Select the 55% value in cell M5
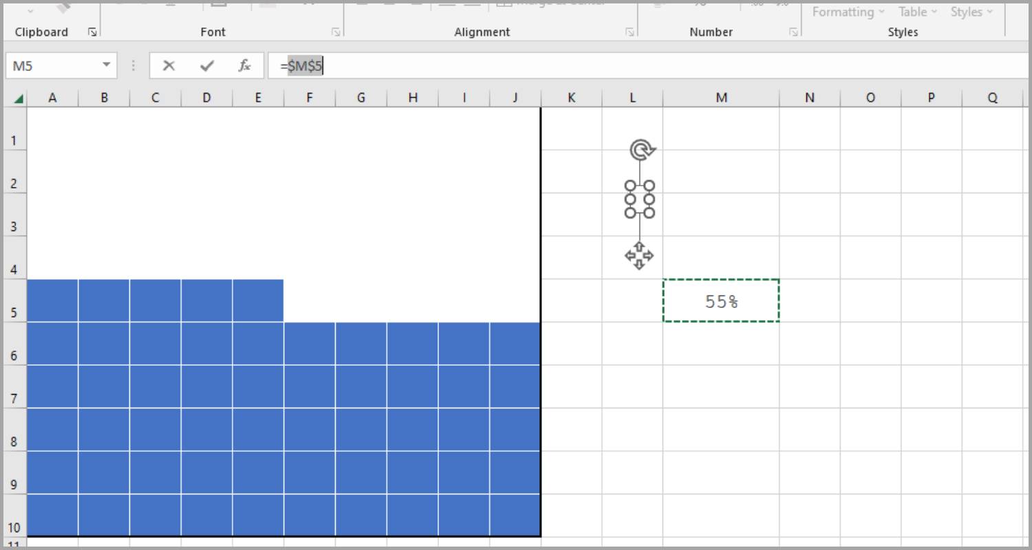Viewport: 1032px width, 550px height. coord(720,300)
